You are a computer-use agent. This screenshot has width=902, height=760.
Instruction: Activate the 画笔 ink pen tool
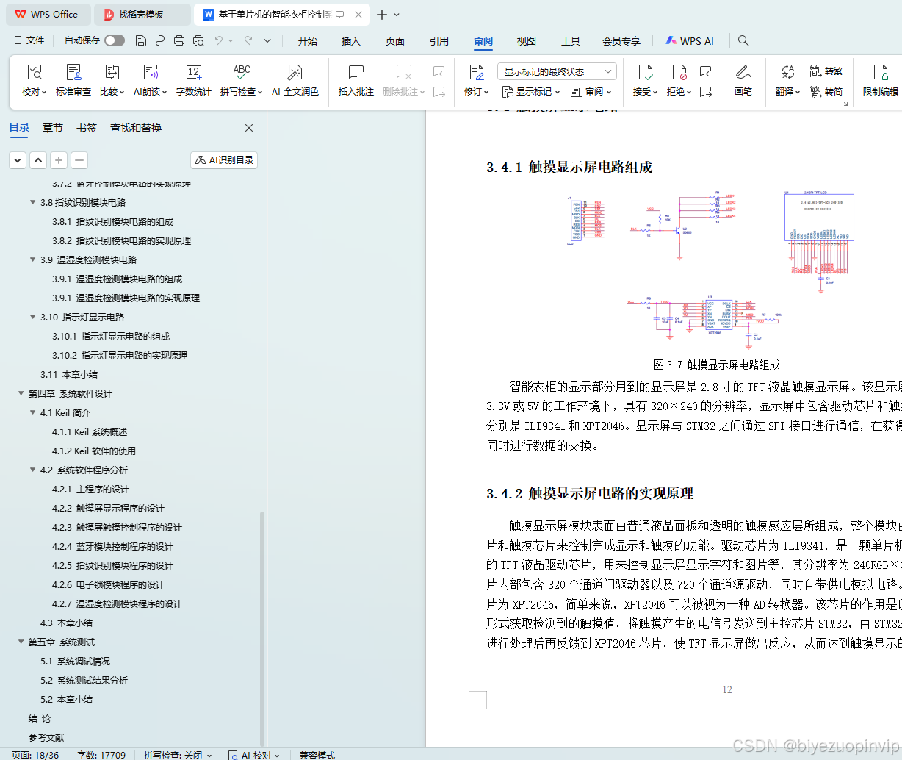[743, 81]
